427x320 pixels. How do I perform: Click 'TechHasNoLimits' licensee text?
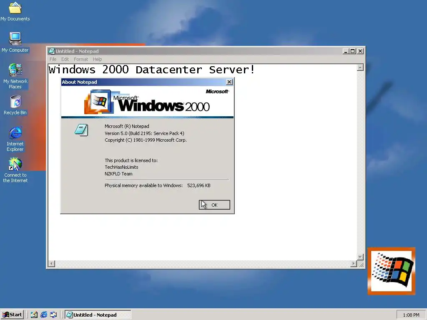pos(121,167)
